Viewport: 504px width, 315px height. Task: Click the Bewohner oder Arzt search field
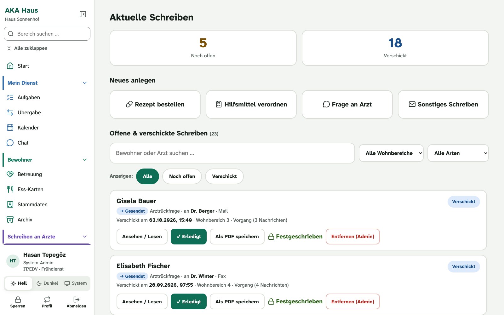[x=232, y=153]
